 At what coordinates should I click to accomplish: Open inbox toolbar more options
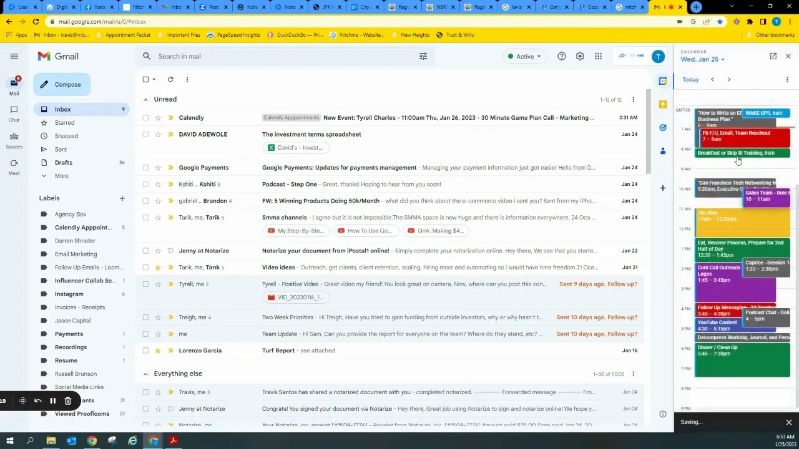(187, 79)
